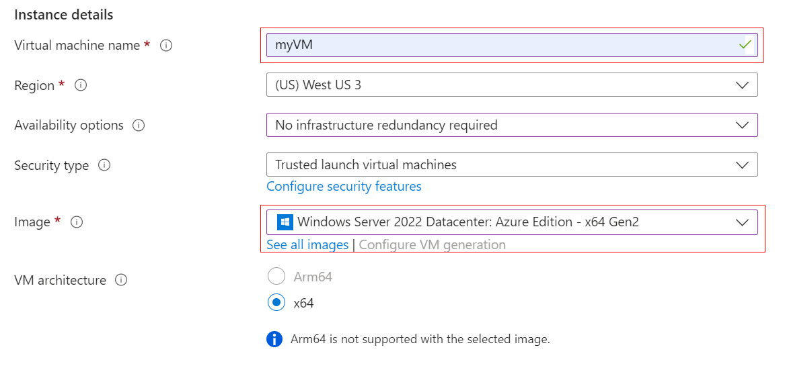785x370 pixels.
Task: Expand the Availability options dropdown
Action: [x=512, y=125]
